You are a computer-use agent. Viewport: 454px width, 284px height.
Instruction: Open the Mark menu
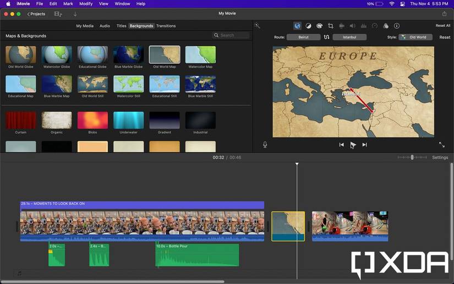[68, 4]
